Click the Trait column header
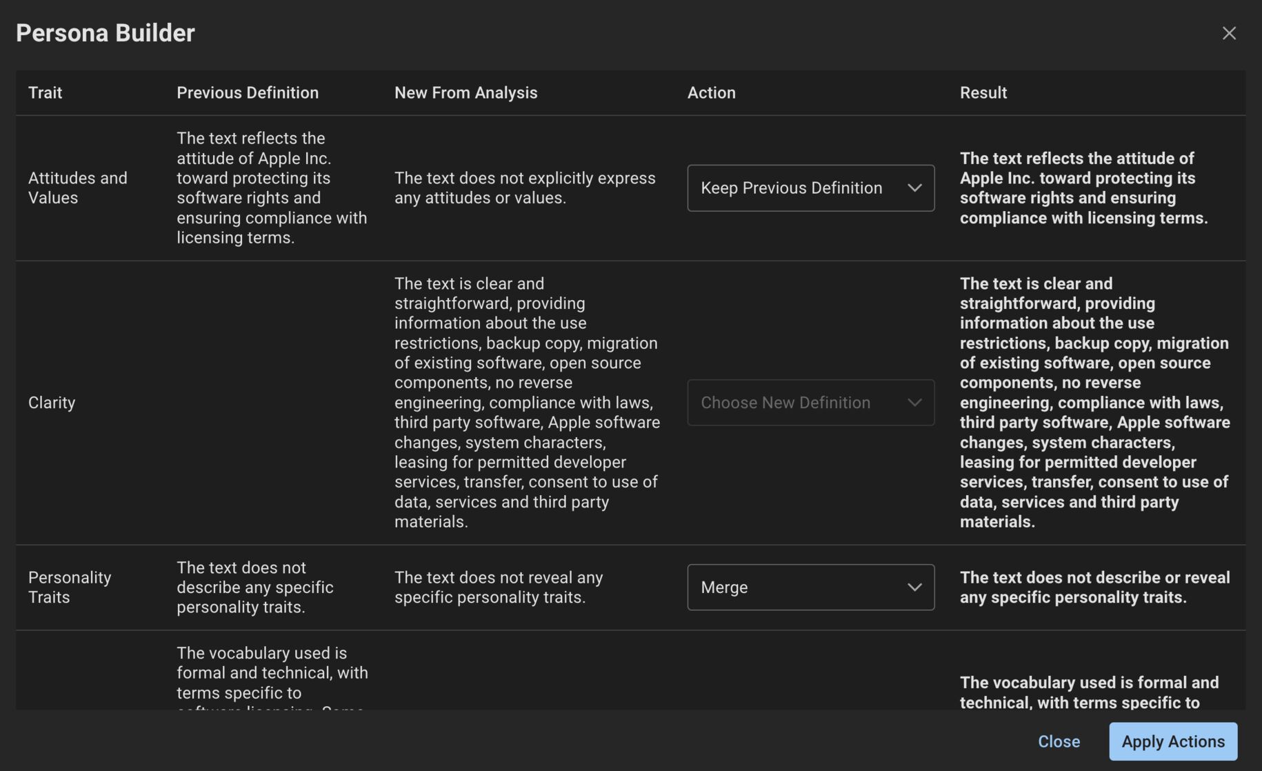The width and height of the screenshot is (1262, 771). 46,93
